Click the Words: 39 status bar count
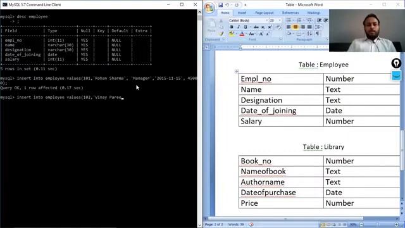This screenshot has height=228, width=405. point(236,225)
